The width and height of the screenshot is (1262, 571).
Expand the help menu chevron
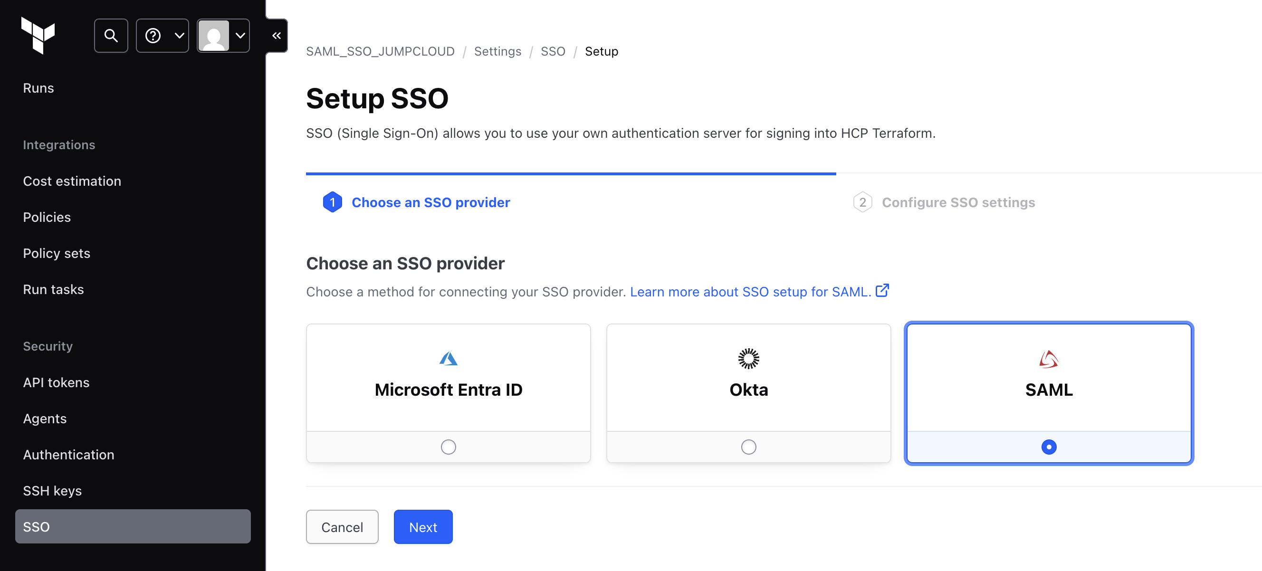tap(179, 35)
